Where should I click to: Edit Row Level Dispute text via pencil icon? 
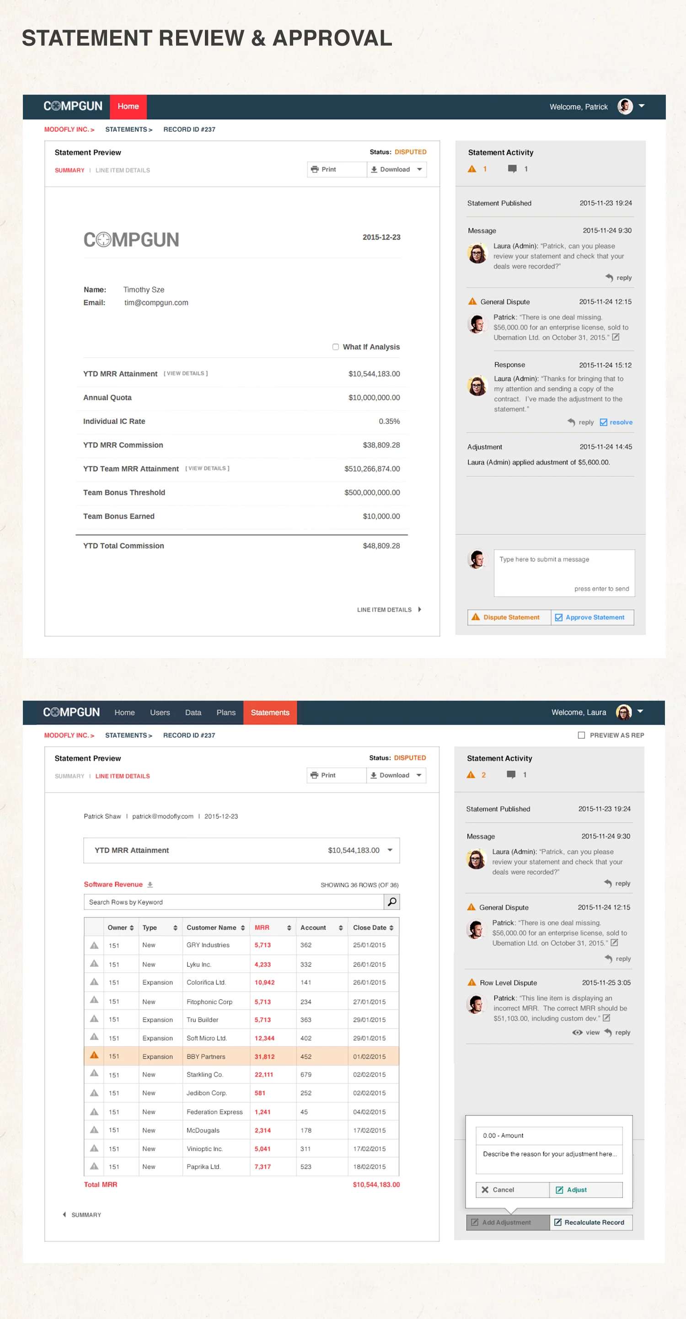tap(606, 1018)
